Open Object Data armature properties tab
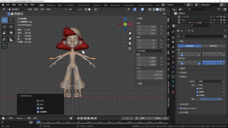This screenshot has width=228, height=128. click(x=173, y=77)
